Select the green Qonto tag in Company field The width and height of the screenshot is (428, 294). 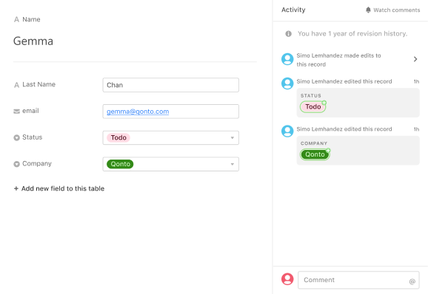120,164
